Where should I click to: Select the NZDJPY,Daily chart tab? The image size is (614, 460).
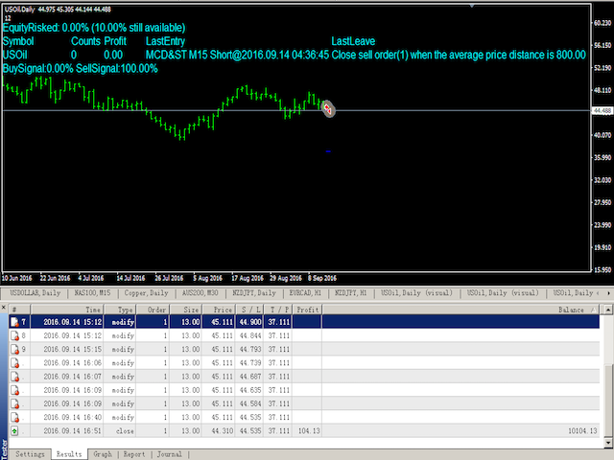point(251,292)
